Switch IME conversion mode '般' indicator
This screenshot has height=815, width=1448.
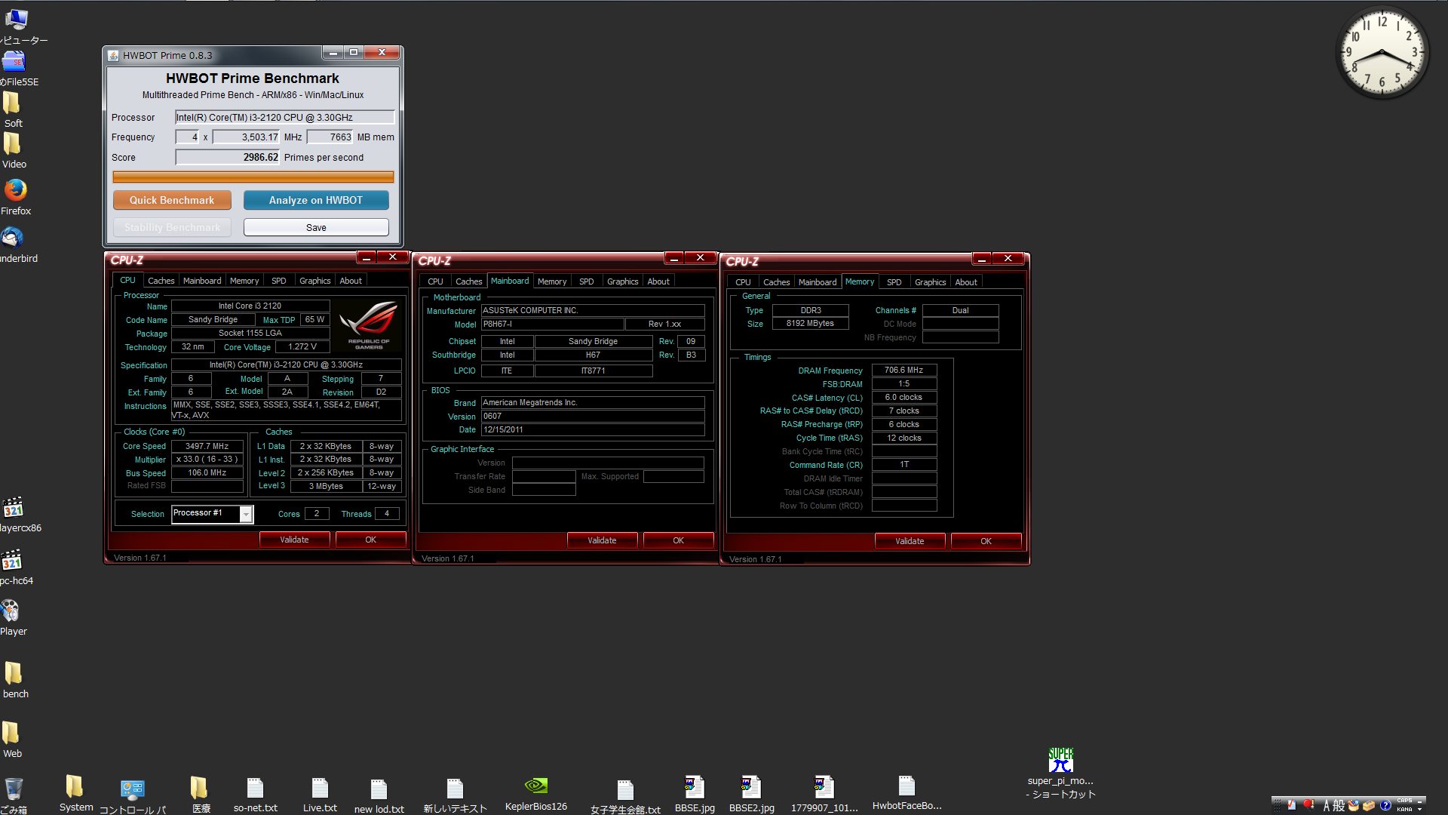[1339, 805]
